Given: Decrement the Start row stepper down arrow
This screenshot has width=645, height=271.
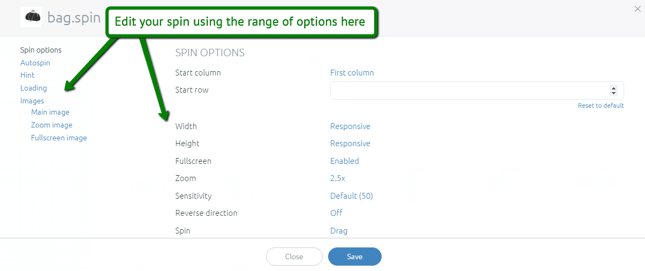Looking at the screenshot, I should (613, 93).
